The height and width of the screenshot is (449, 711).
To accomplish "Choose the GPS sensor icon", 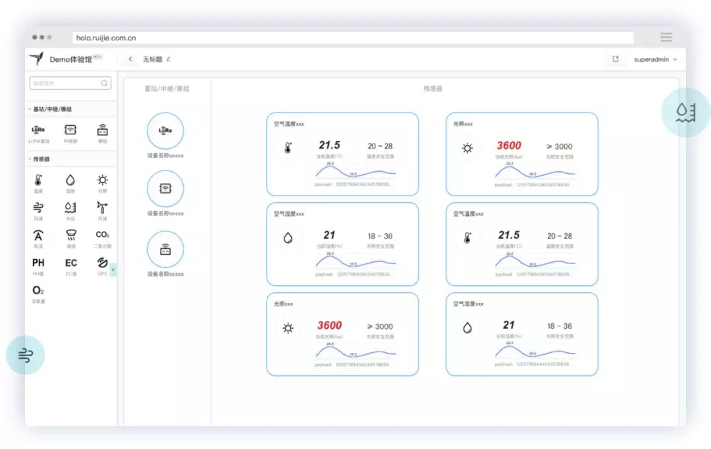I will [103, 263].
